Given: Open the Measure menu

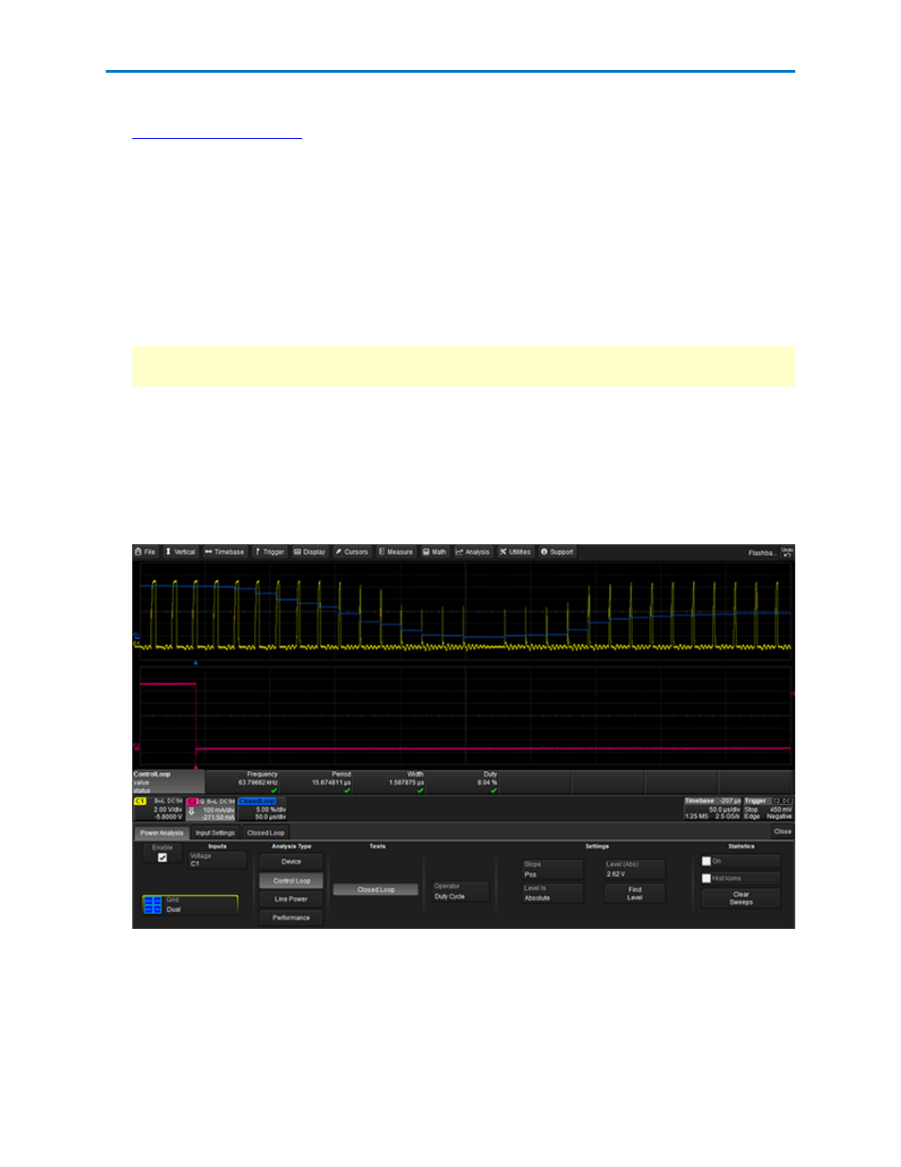Looking at the screenshot, I should pyautogui.click(x=396, y=552).
